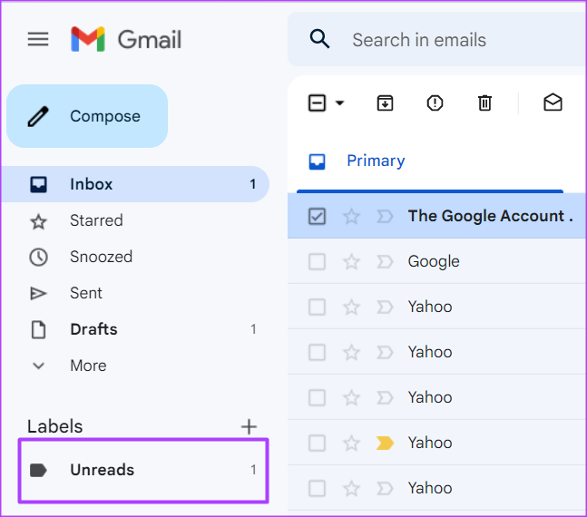Open the Drafts folder

135,329
